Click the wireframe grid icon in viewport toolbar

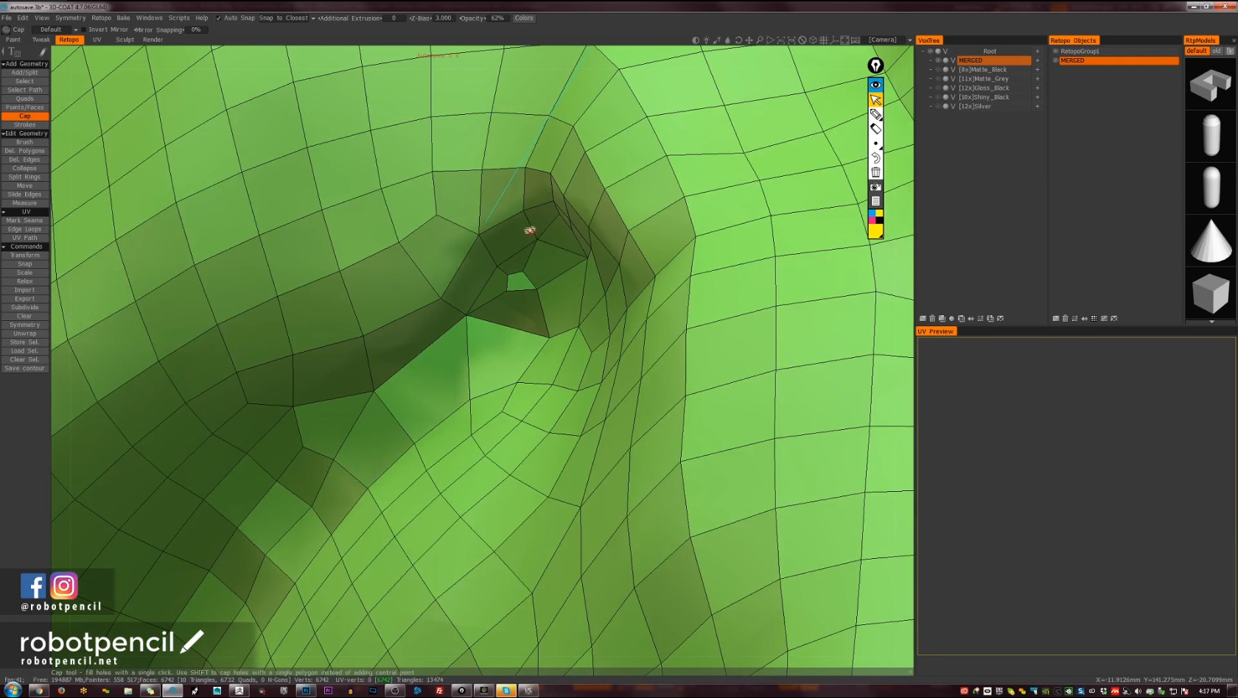click(824, 40)
